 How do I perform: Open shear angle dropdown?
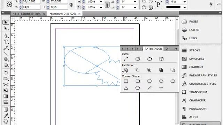pyautogui.click(x=135, y=7)
